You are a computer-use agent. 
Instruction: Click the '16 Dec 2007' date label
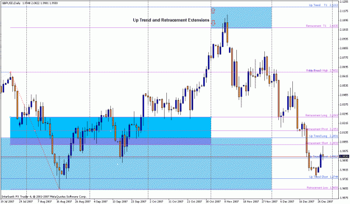(306, 201)
